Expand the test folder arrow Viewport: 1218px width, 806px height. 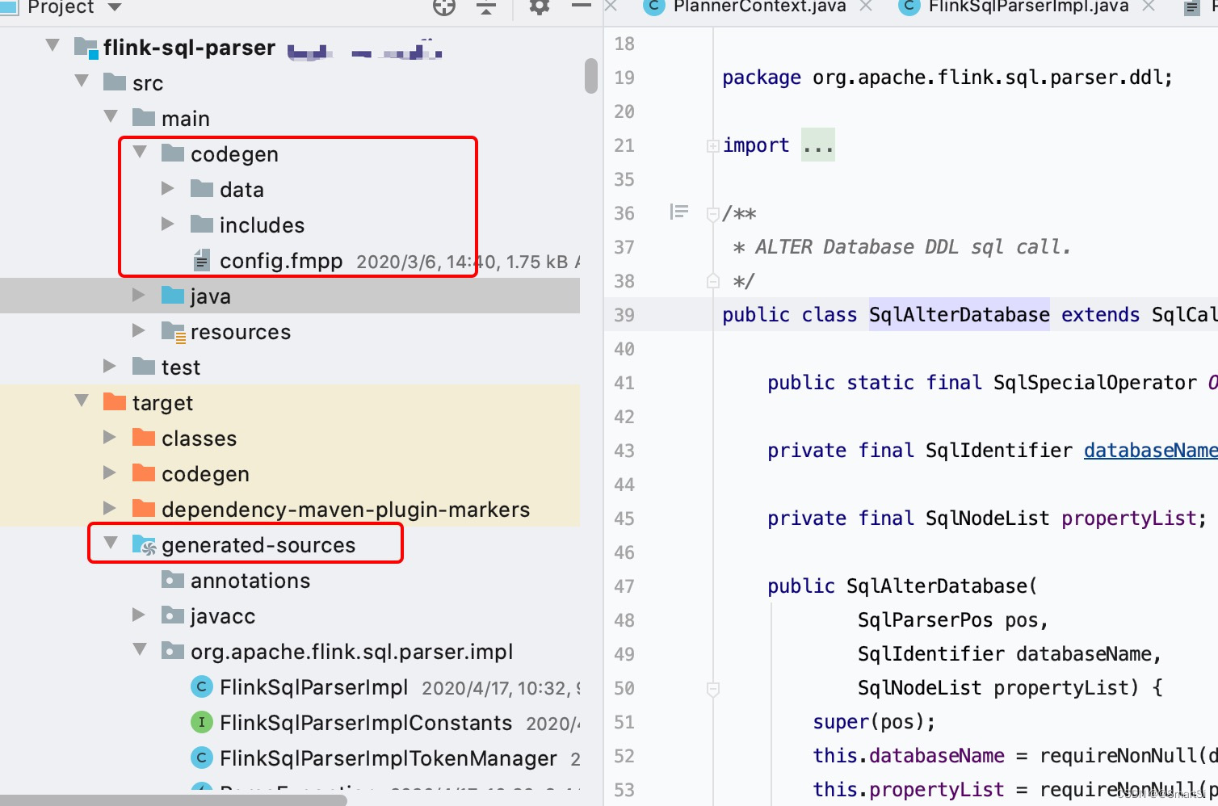point(110,366)
